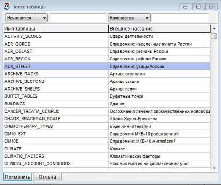Screen dimensions: 221x185
Task: Select the CIM10E table row
Action: (x=107, y=141)
